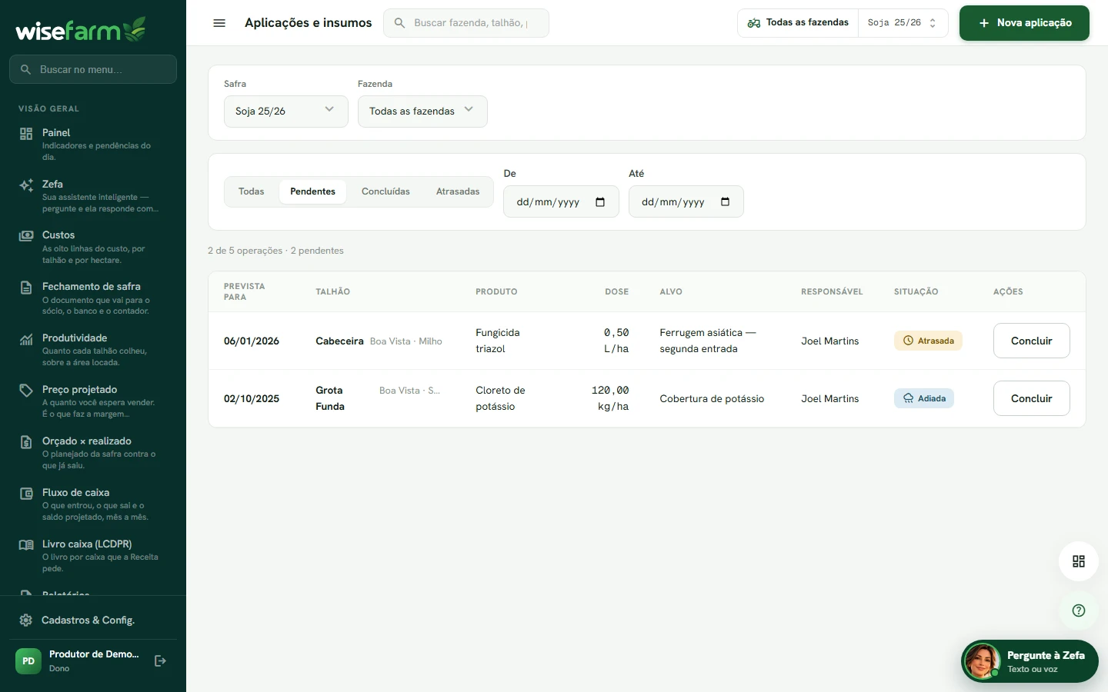Open calendar picker in Até date field

[x=725, y=202]
